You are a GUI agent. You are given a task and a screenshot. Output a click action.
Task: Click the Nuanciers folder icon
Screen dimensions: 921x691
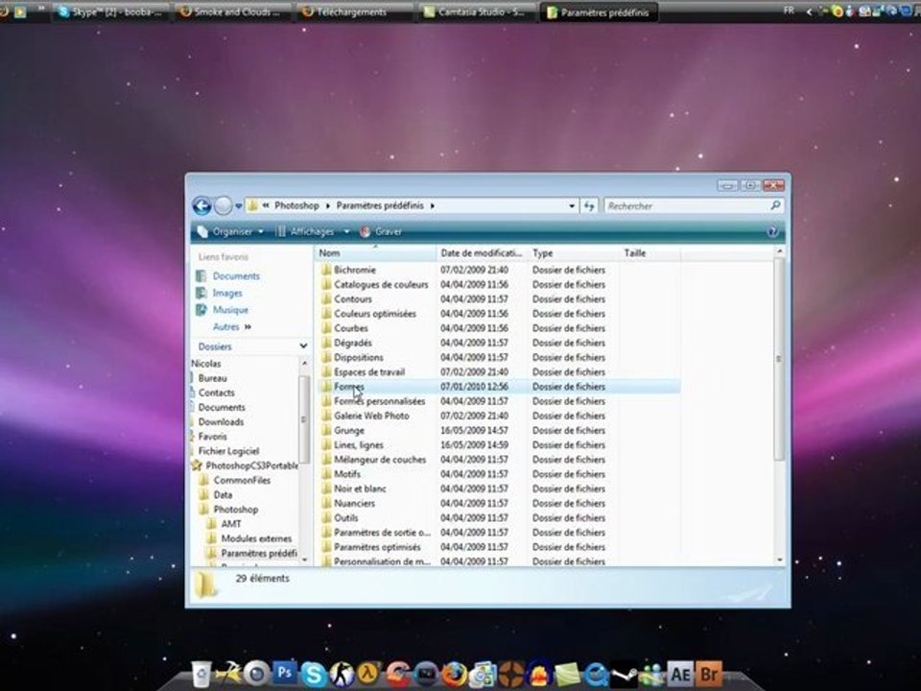pyautogui.click(x=326, y=503)
